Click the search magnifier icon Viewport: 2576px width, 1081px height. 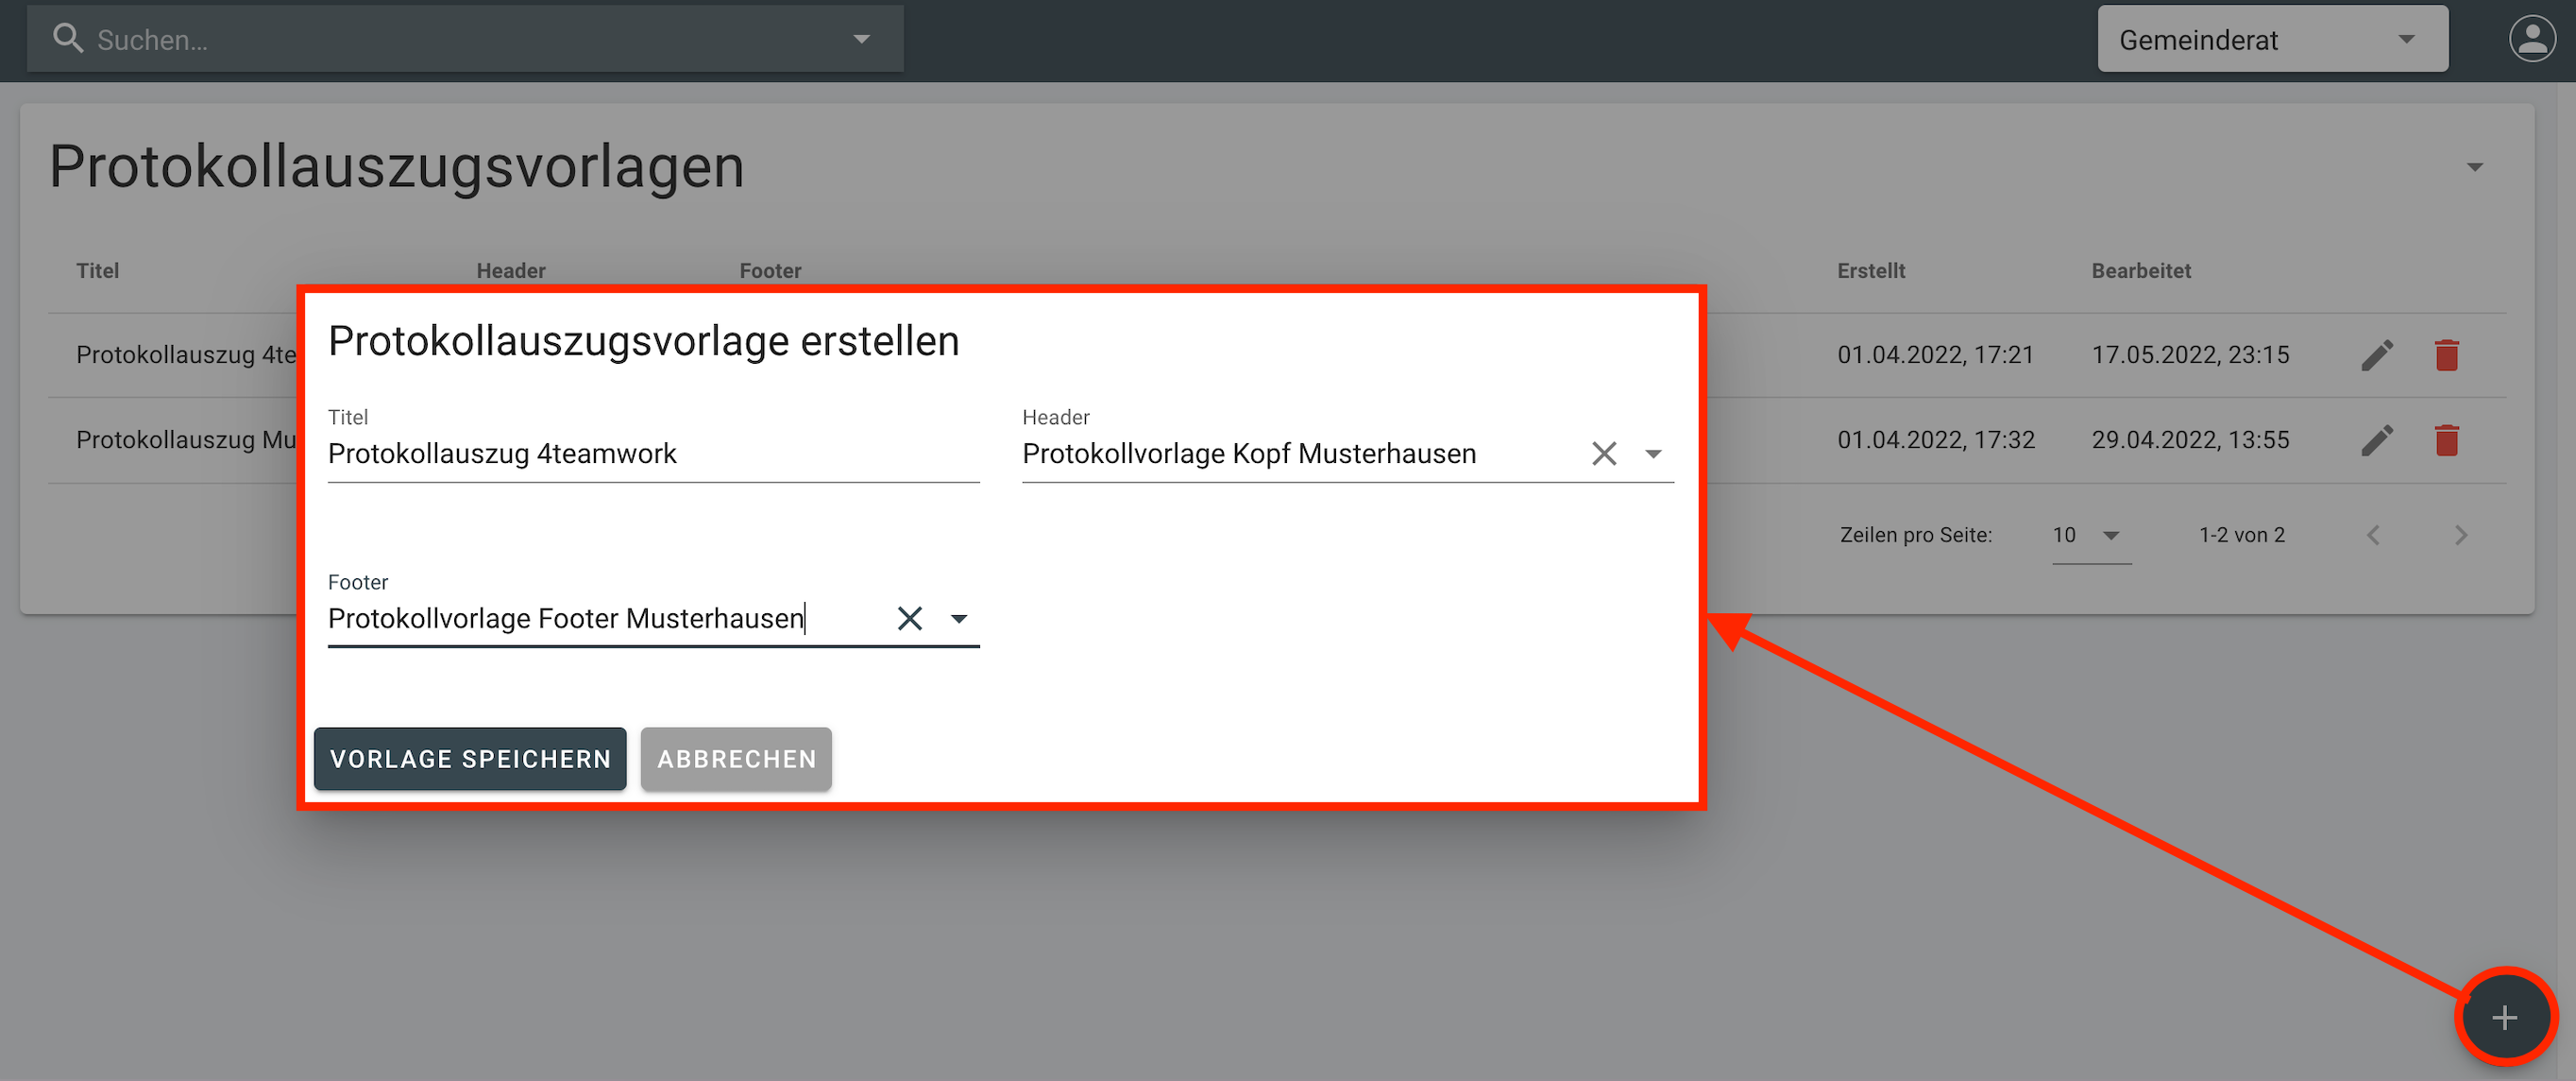67,38
